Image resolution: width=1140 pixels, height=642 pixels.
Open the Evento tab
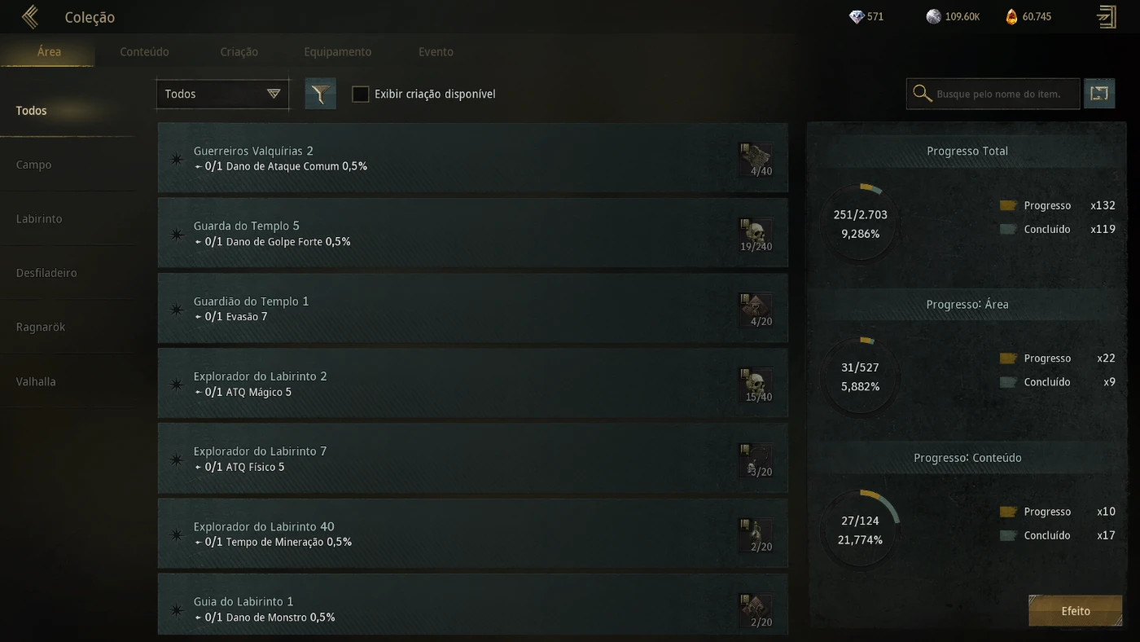click(x=436, y=52)
